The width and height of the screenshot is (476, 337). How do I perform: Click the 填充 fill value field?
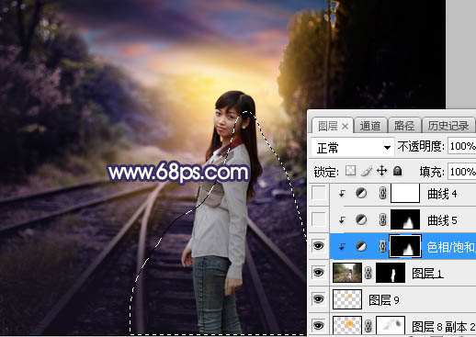[x=462, y=172]
